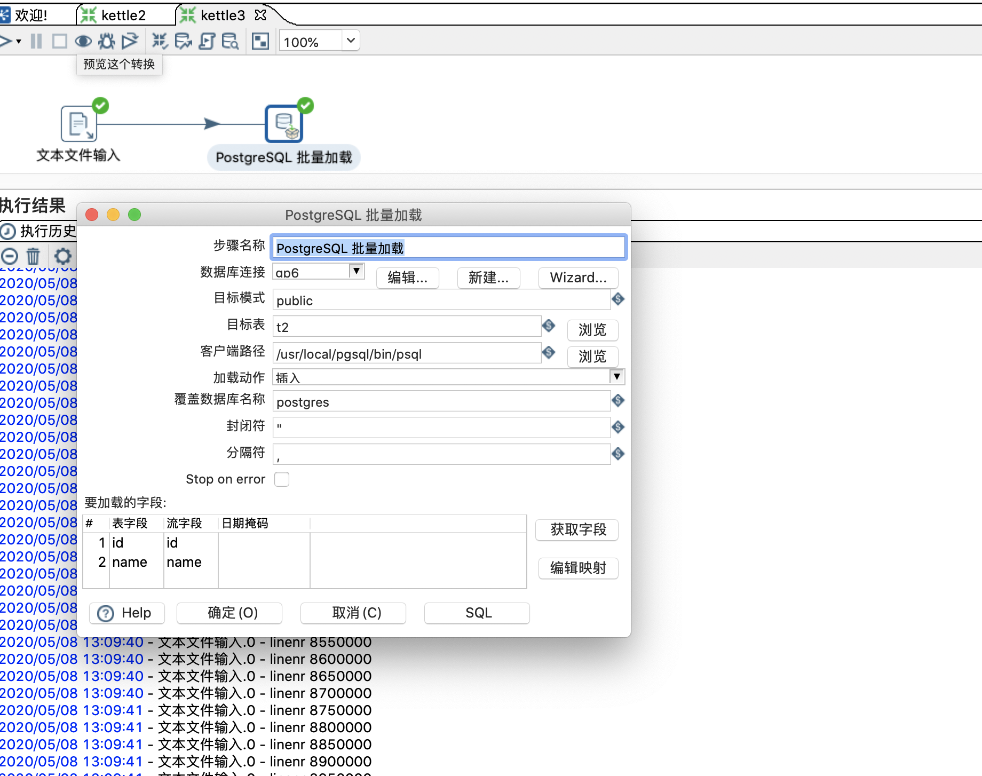Insert variable for 覆盖数据库名称 field
The width and height of the screenshot is (982, 776).
tap(618, 400)
